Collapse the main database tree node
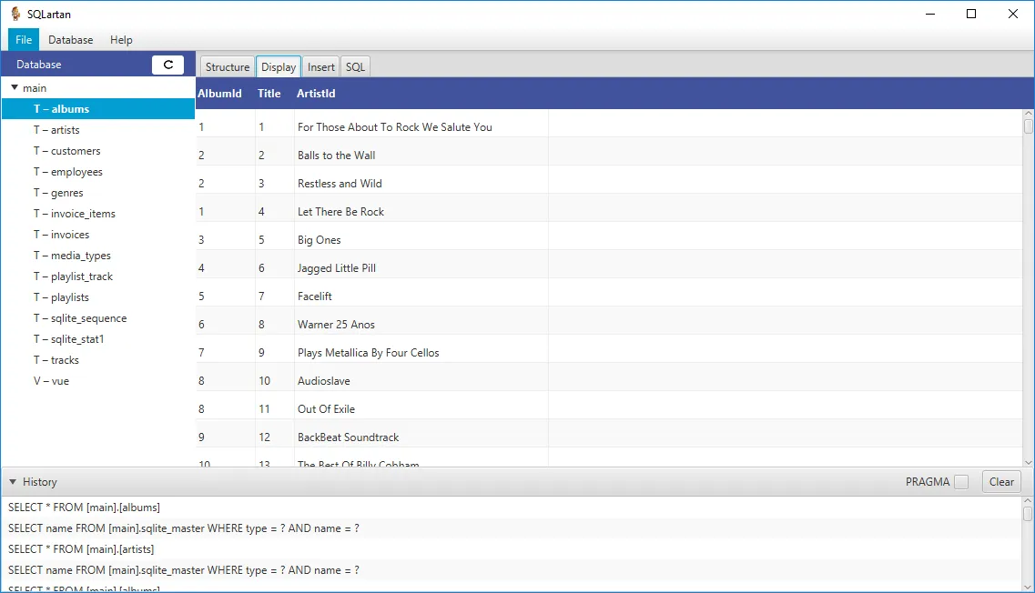 click(15, 87)
